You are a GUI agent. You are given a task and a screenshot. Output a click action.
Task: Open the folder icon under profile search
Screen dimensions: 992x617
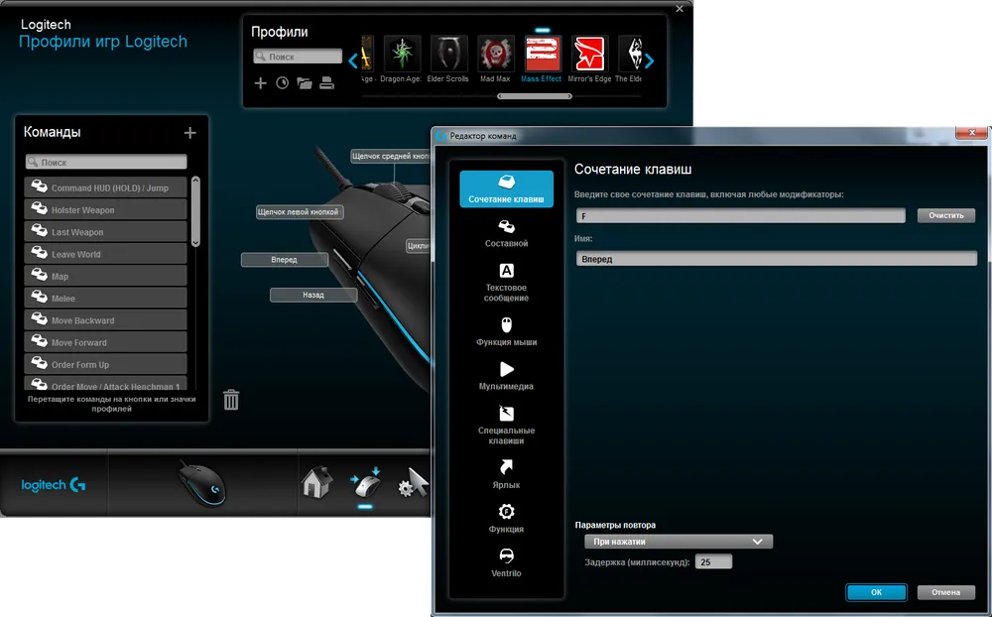click(x=305, y=83)
